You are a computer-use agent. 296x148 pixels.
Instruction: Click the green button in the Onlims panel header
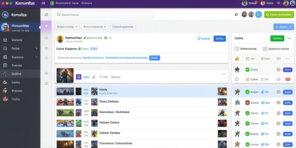277,38
